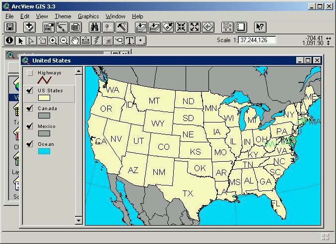Click the WA state label on map
Screen dimensions: 336x244
click(113, 90)
